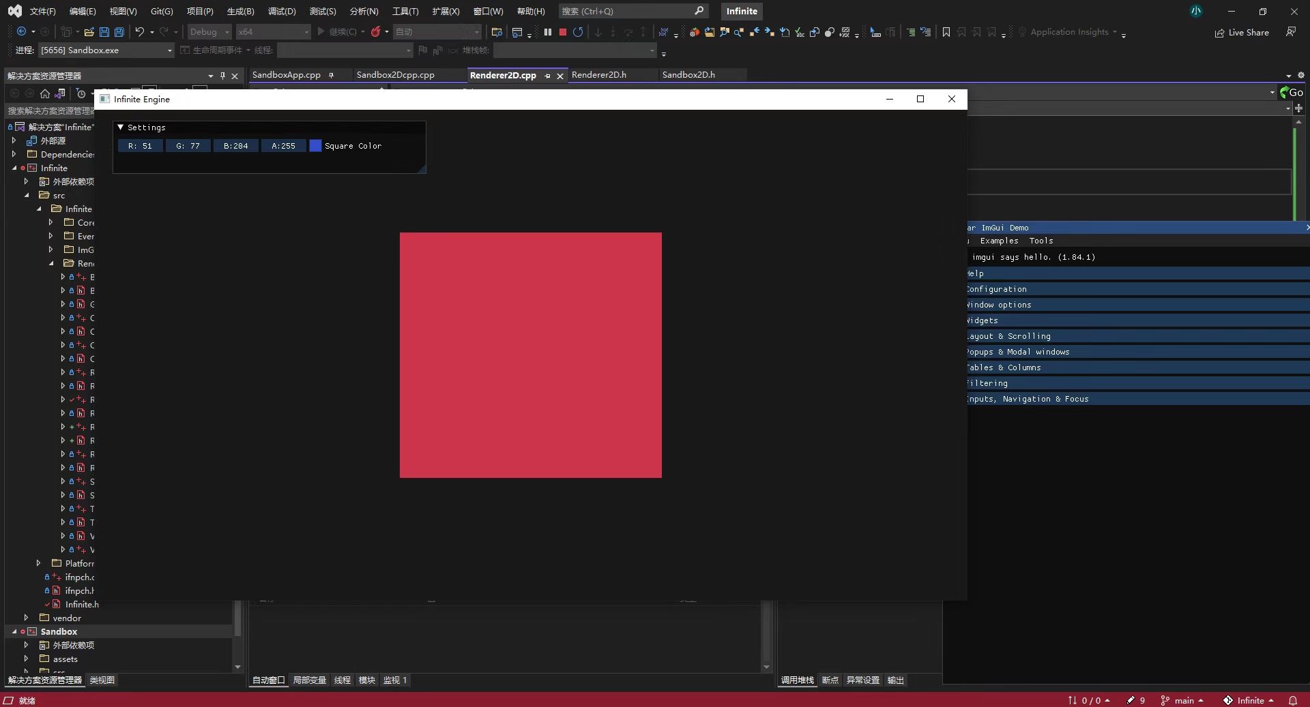The width and height of the screenshot is (1310, 707).
Task: Select the 类视图 tab
Action: click(x=102, y=680)
